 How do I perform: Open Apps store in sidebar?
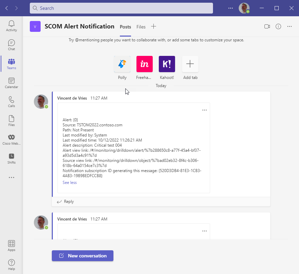click(x=12, y=246)
